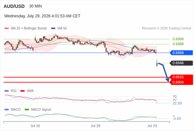Click the MACD Signal legend label

(x=41, y=110)
